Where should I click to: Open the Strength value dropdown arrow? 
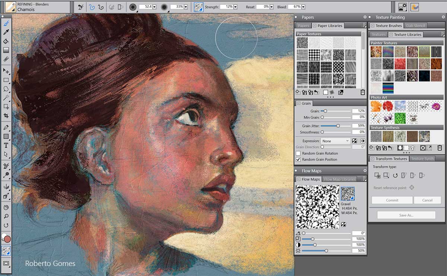coord(236,7)
